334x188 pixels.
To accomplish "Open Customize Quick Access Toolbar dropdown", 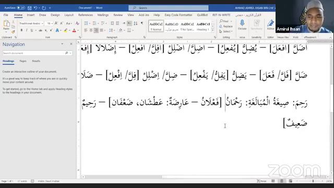I will point(50,8).
